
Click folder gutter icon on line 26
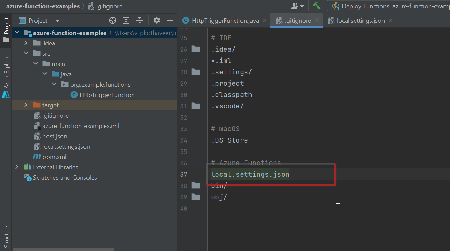click(196, 49)
